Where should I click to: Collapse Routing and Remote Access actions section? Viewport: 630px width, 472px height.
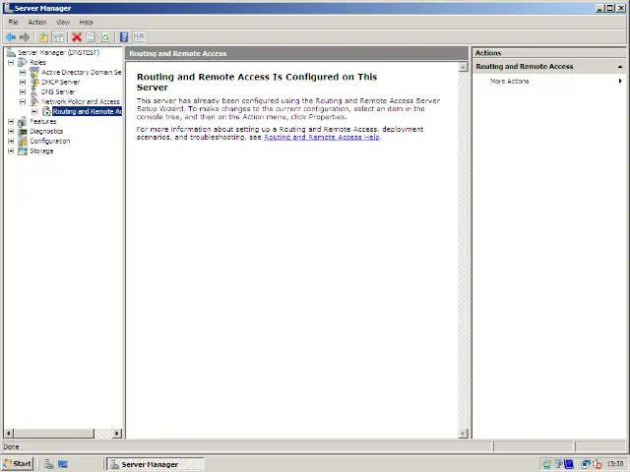(x=620, y=67)
